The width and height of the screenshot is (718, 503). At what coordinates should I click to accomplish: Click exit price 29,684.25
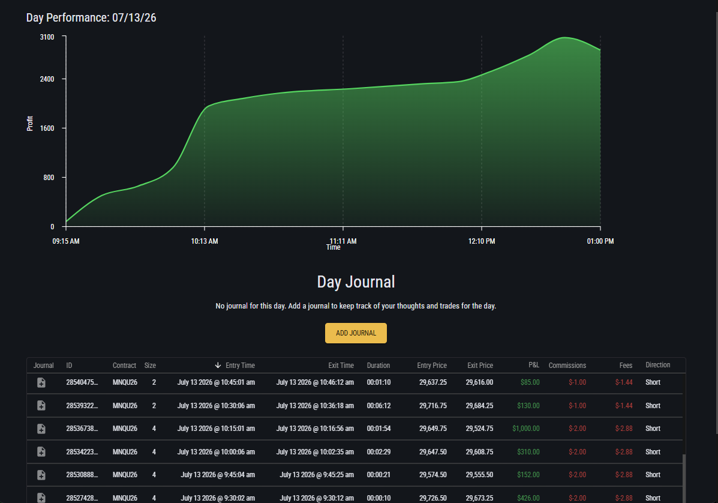click(479, 405)
